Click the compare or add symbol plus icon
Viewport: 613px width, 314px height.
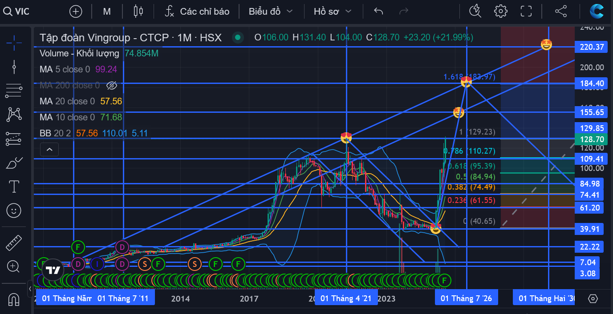76,11
